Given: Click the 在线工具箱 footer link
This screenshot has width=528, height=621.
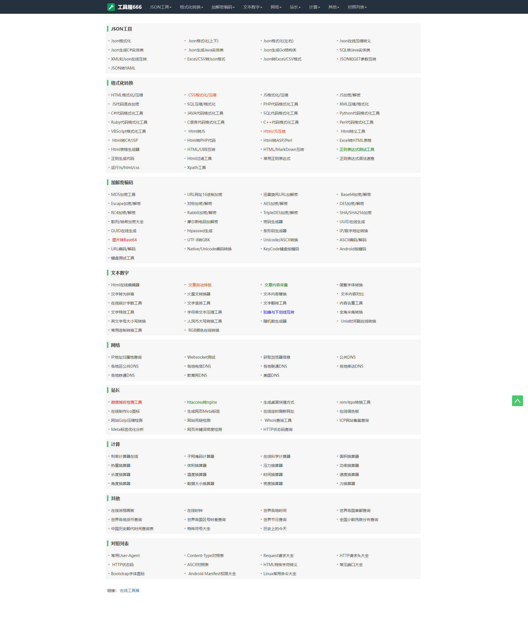Looking at the screenshot, I should (x=129, y=590).
